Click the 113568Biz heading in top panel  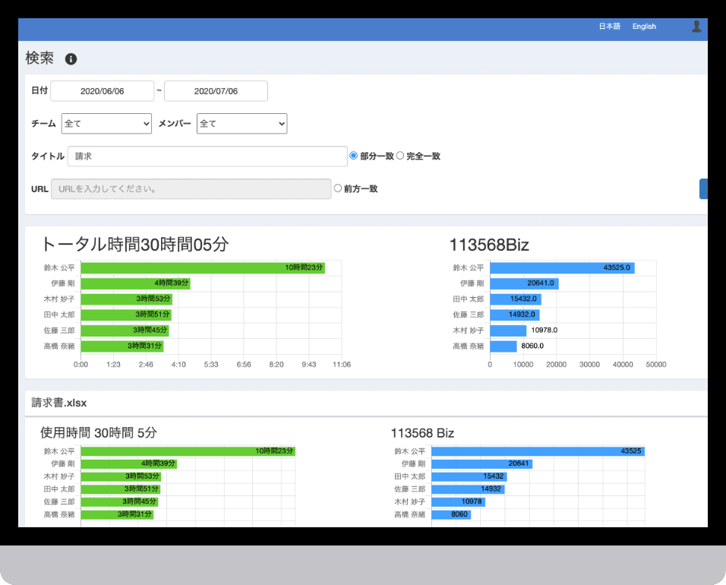pos(489,245)
